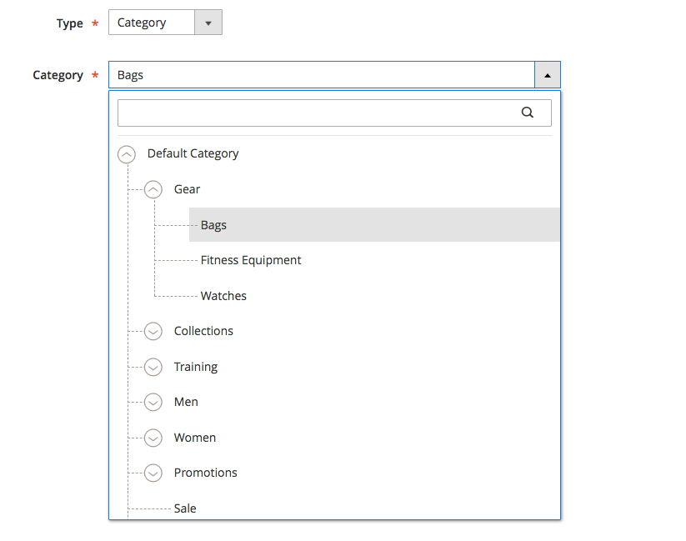
Task: Focus the category search field
Action: (x=334, y=113)
